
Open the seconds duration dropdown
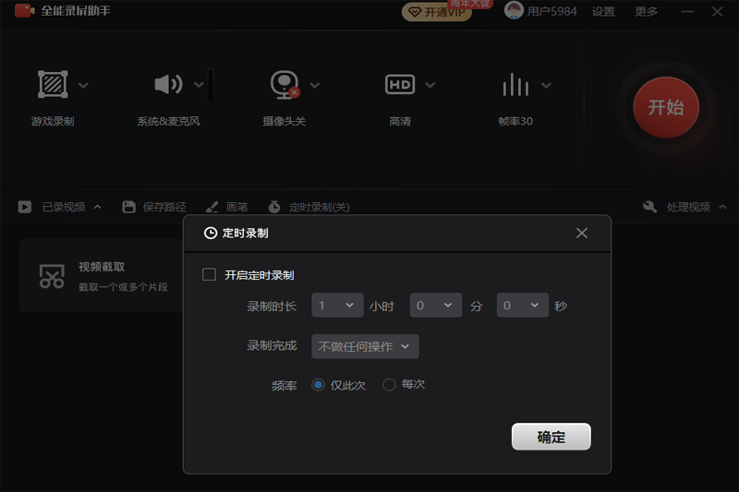(x=522, y=306)
